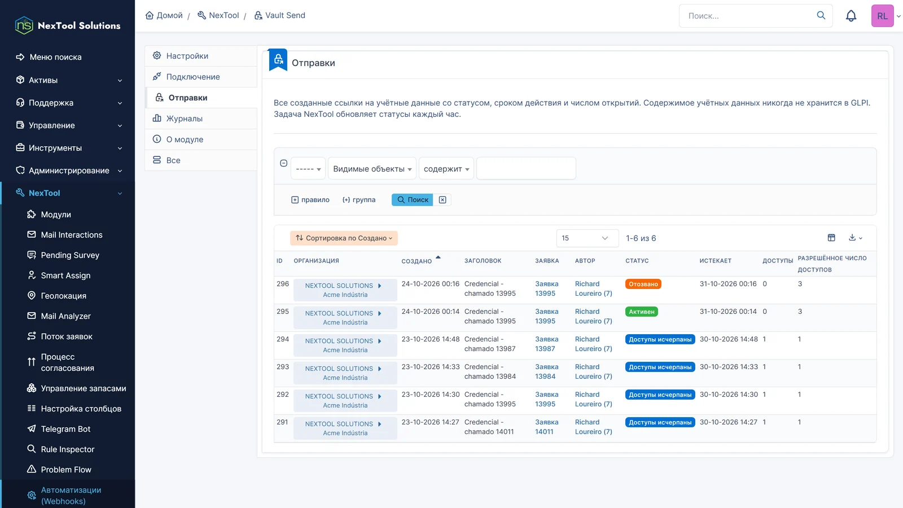Open Модули in sidebar
The width and height of the screenshot is (903, 508).
tap(55, 214)
